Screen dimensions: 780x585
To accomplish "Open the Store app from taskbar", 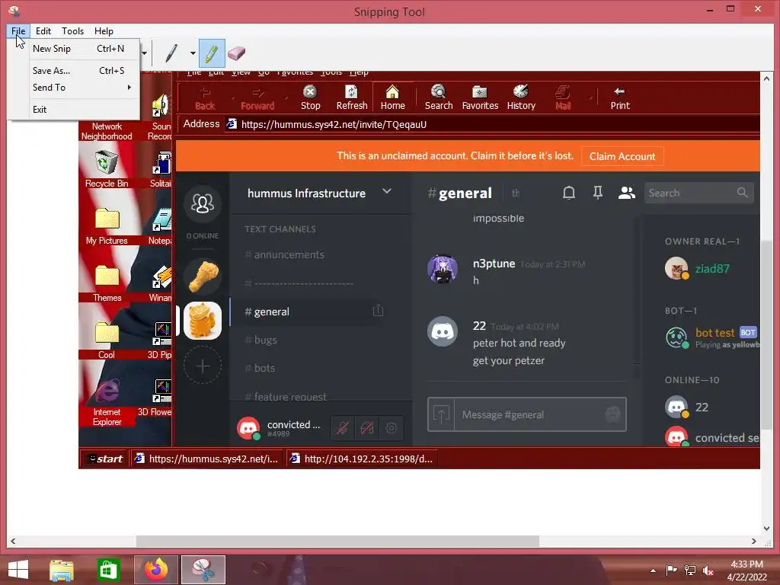I will pos(108,570).
